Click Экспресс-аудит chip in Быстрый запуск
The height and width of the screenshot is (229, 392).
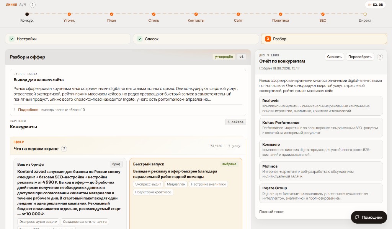[x=148, y=184]
